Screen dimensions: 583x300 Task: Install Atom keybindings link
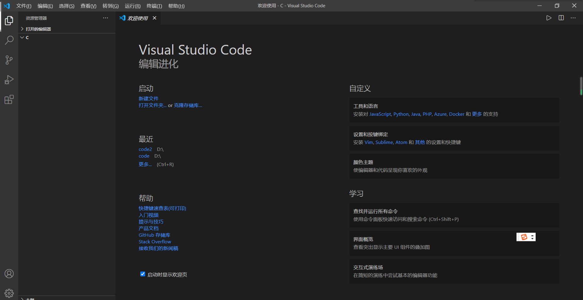(401, 142)
